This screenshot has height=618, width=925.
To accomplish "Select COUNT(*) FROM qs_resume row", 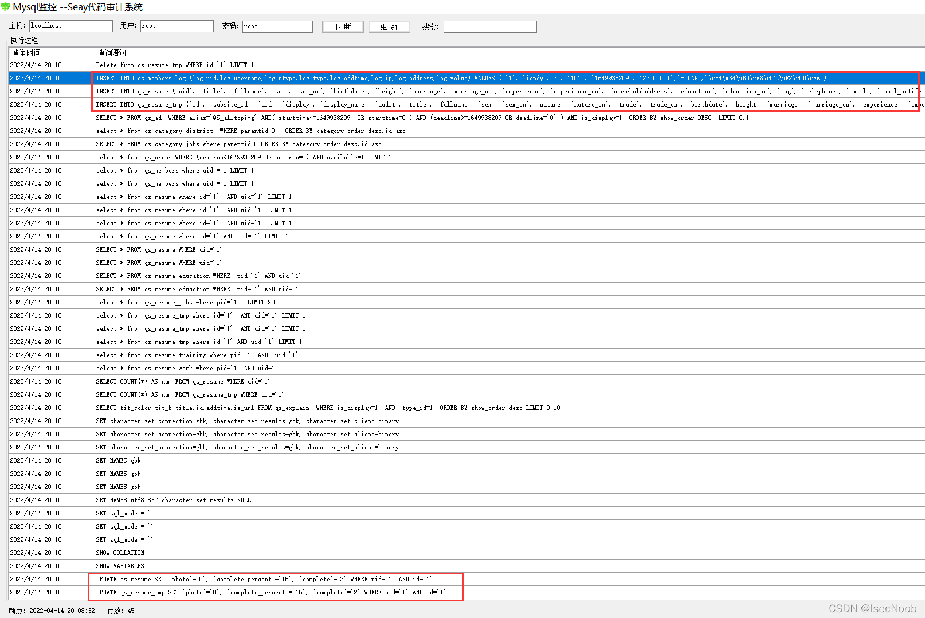I will click(467, 381).
